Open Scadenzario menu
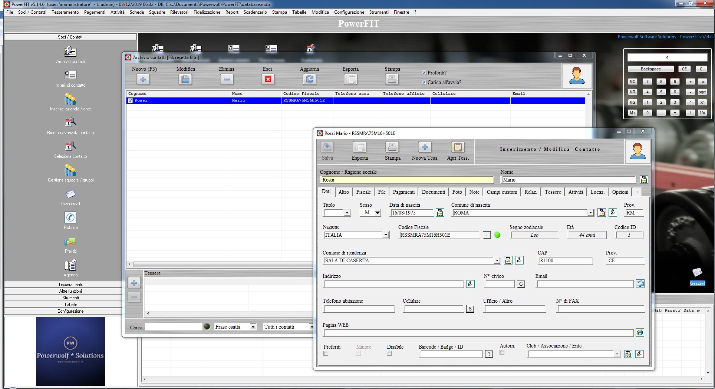The image size is (715, 389). pos(255,12)
